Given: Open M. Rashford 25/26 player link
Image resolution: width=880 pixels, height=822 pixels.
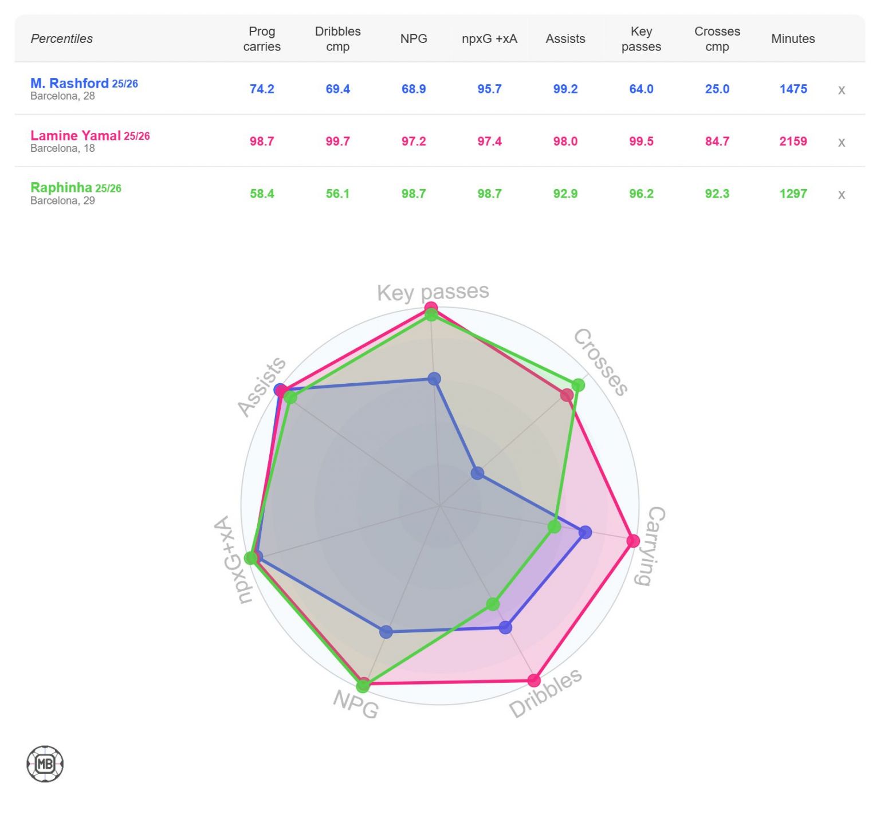Looking at the screenshot, I should point(84,83).
